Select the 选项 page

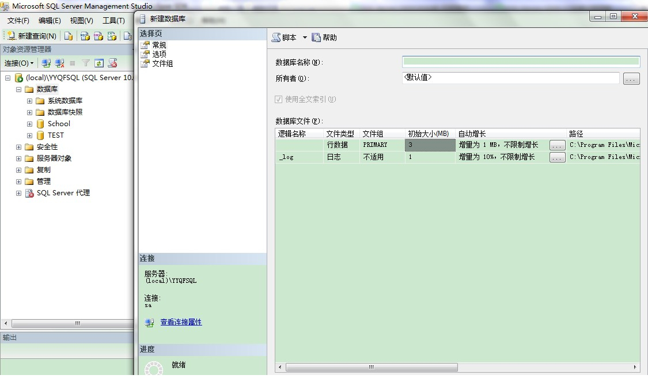coord(159,54)
